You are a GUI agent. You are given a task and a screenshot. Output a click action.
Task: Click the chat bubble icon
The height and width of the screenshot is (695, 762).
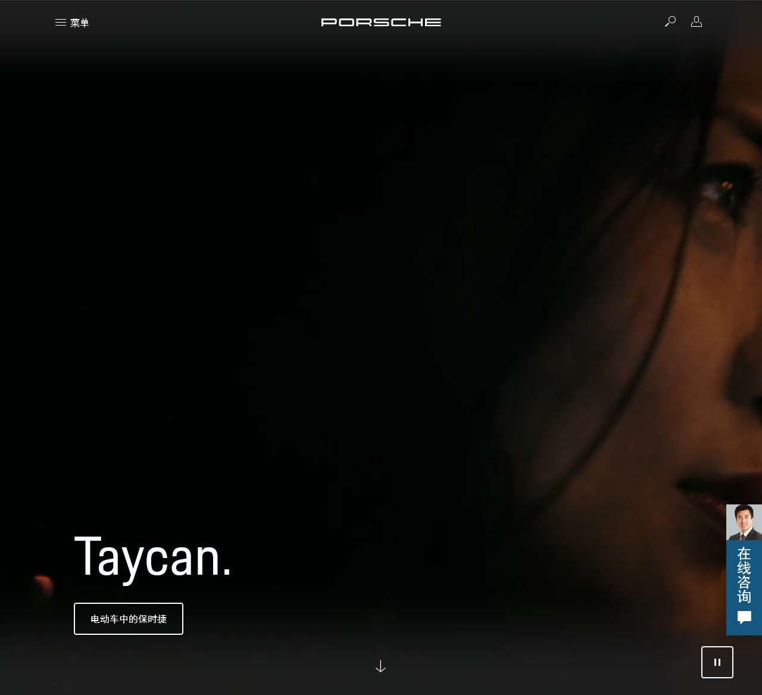pyautogui.click(x=745, y=618)
